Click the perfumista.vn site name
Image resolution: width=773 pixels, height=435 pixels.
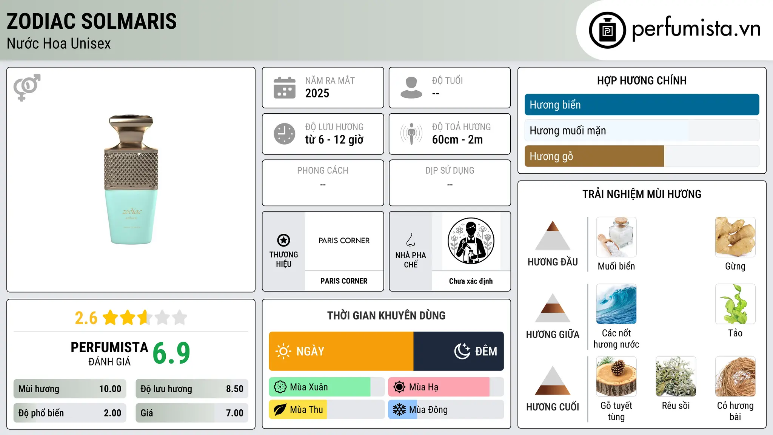tap(696, 29)
